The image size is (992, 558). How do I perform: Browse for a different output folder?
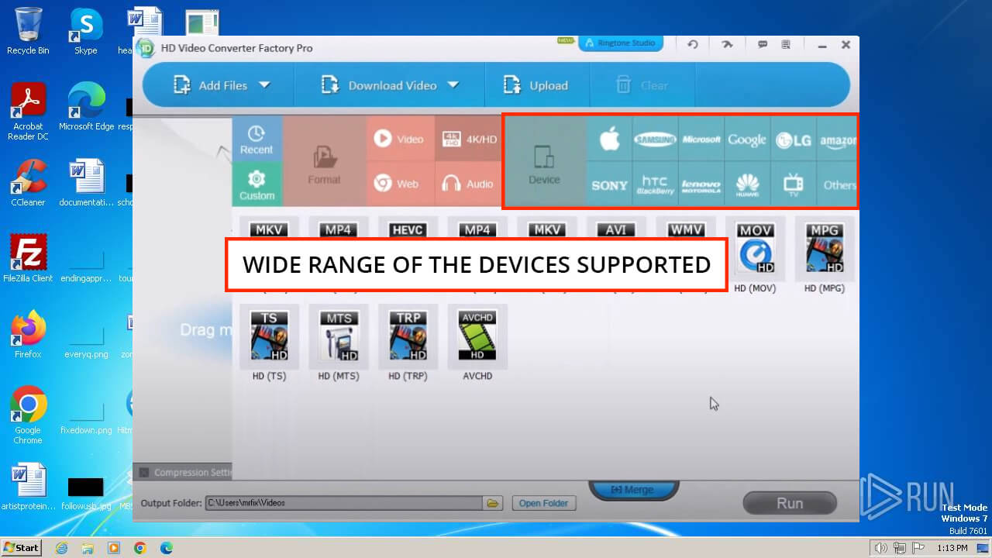(493, 502)
